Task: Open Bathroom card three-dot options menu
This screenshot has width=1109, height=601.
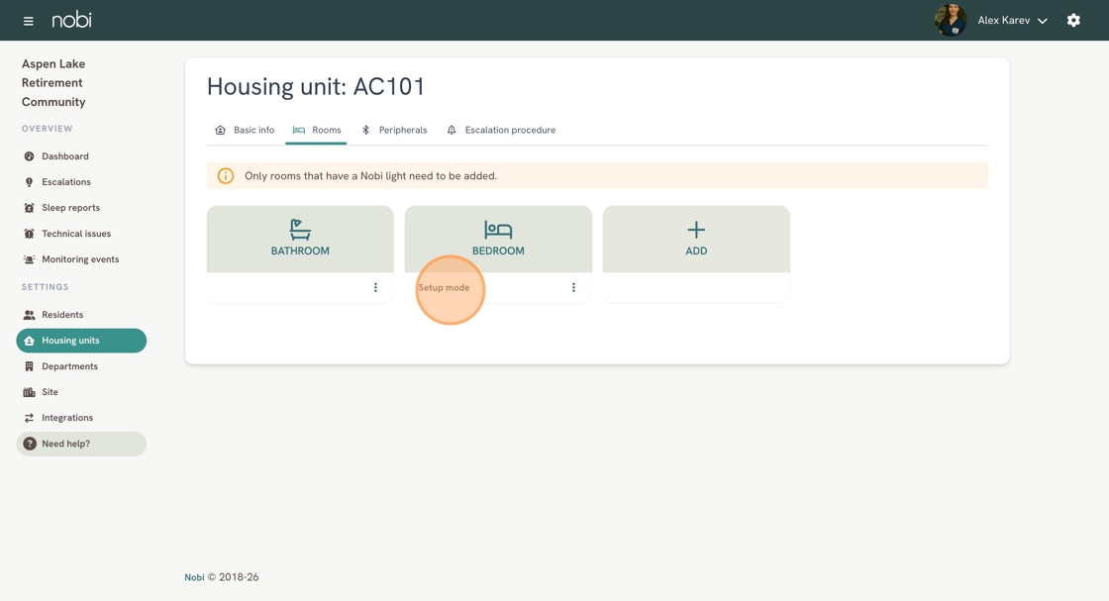Action: [x=375, y=287]
